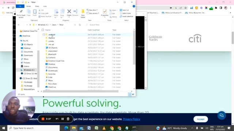This screenshot has width=234, height=131.
Task: Click the Accept cookies button
Action: 201,119
